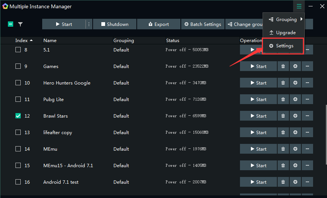
Task: Check the Games instance checkbox
Action: tap(18, 67)
